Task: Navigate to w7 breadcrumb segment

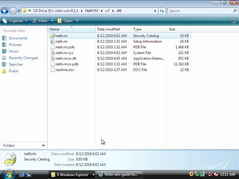Action: pos(107,11)
